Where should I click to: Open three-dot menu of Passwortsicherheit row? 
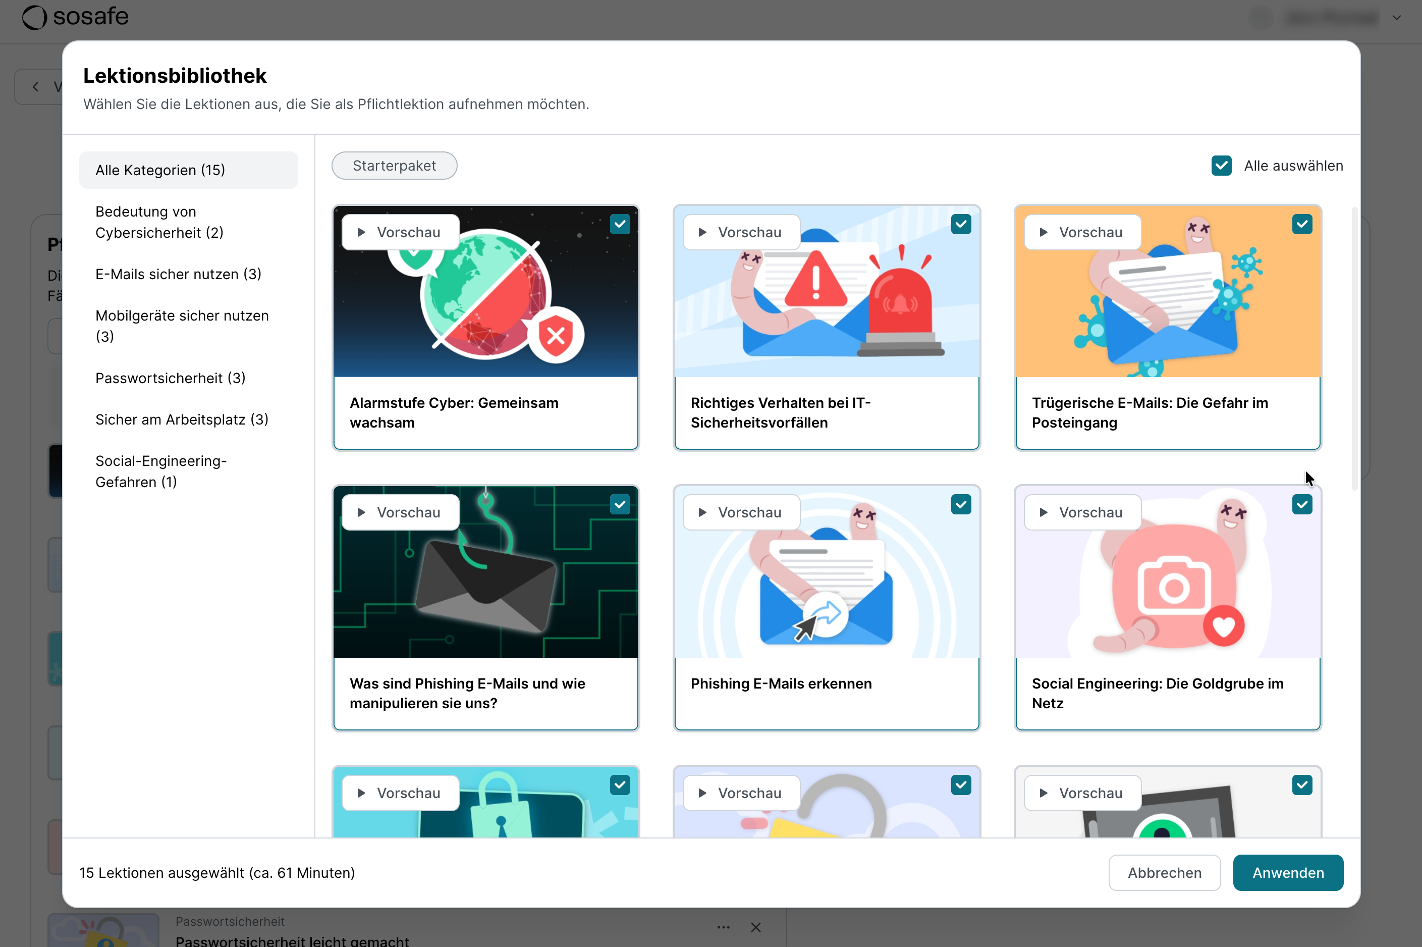723,927
